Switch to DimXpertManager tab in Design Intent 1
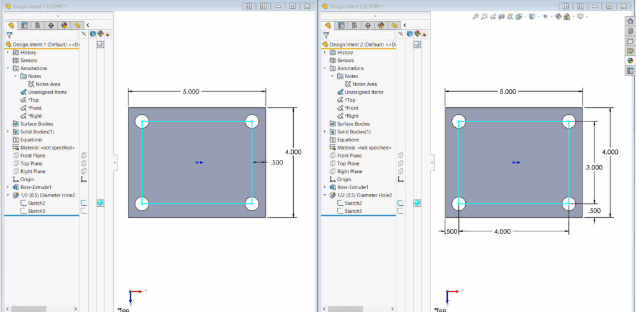The height and width of the screenshot is (312, 636). [51, 25]
